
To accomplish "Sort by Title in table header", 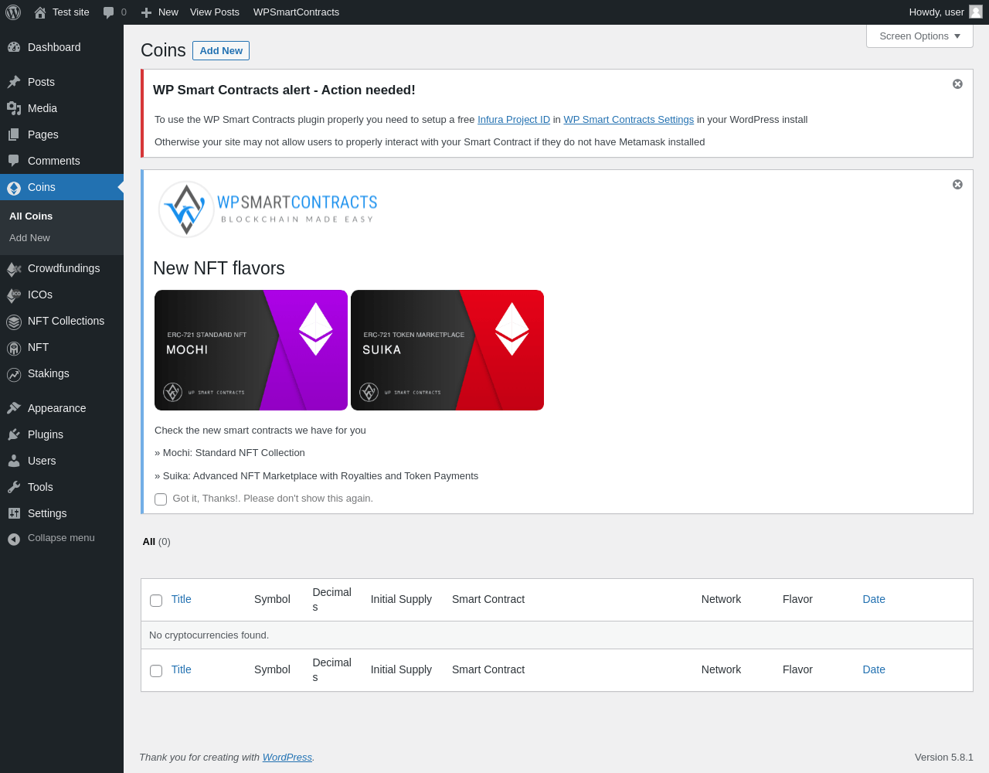I will tap(181, 599).
